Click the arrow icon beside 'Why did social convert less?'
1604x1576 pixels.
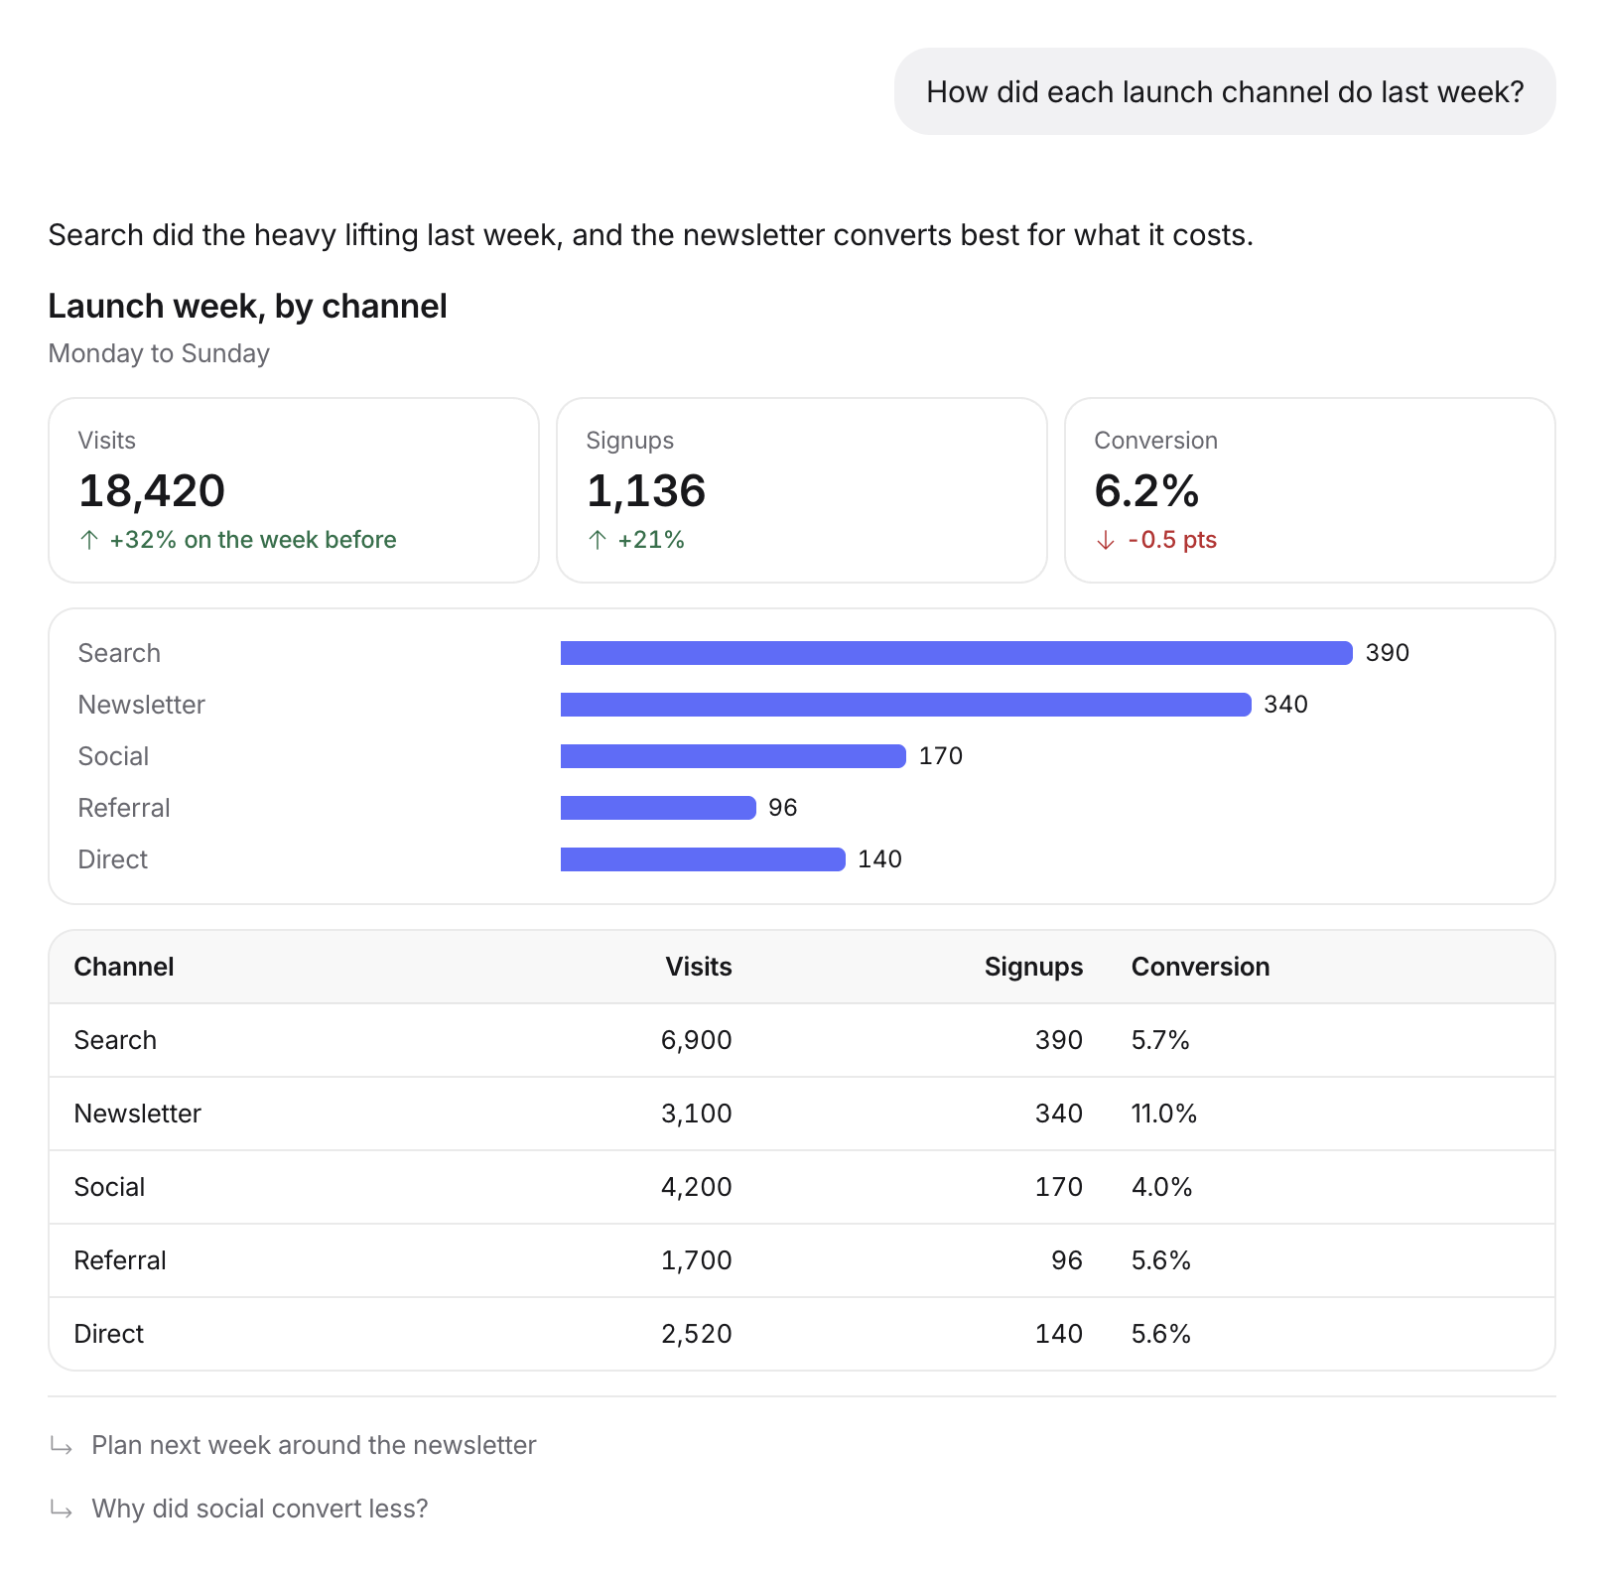[x=62, y=1510]
